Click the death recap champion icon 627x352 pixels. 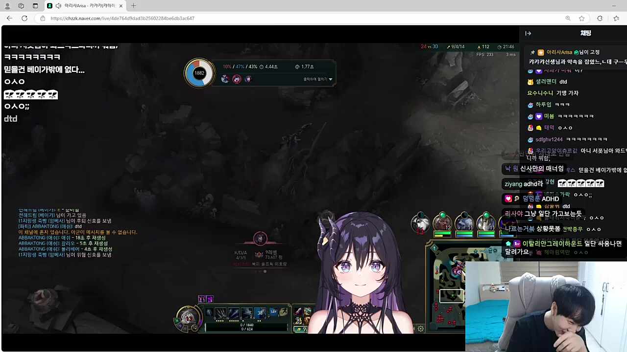[260, 239]
